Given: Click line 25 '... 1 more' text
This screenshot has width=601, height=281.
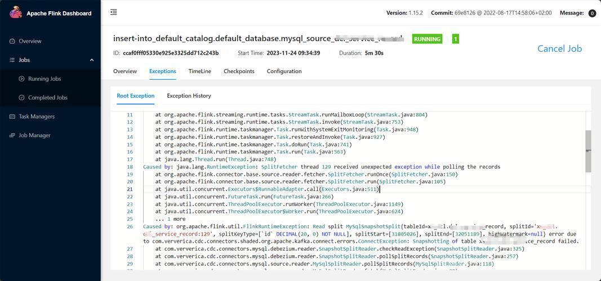Looking at the screenshot, I should (171, 219).
